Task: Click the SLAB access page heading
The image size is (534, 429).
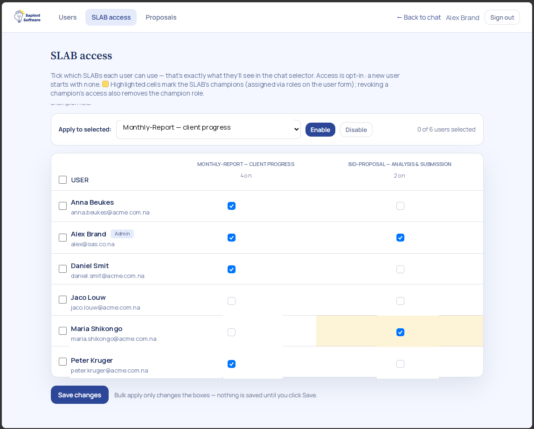Action: 82,55
